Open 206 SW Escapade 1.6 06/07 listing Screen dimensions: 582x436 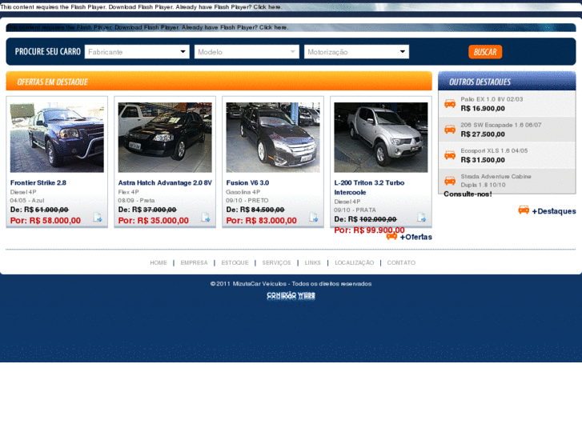(x=501, y=125)
